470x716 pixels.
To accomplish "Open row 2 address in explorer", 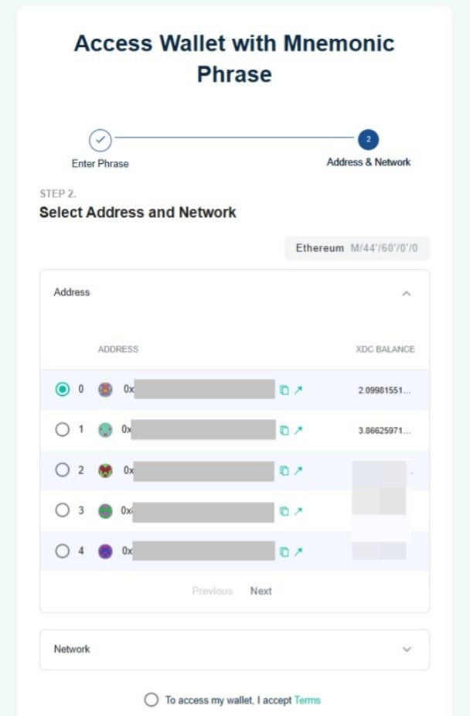I will click(298, 470).
